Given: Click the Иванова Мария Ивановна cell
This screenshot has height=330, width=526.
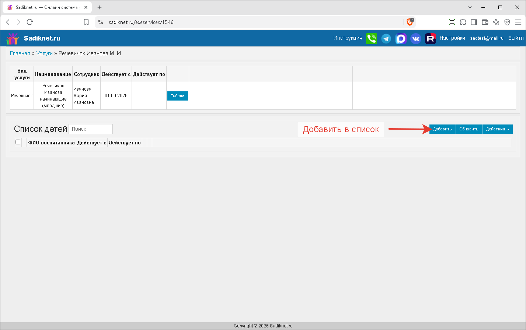Looking at the screenshot, I should point(86,96).
